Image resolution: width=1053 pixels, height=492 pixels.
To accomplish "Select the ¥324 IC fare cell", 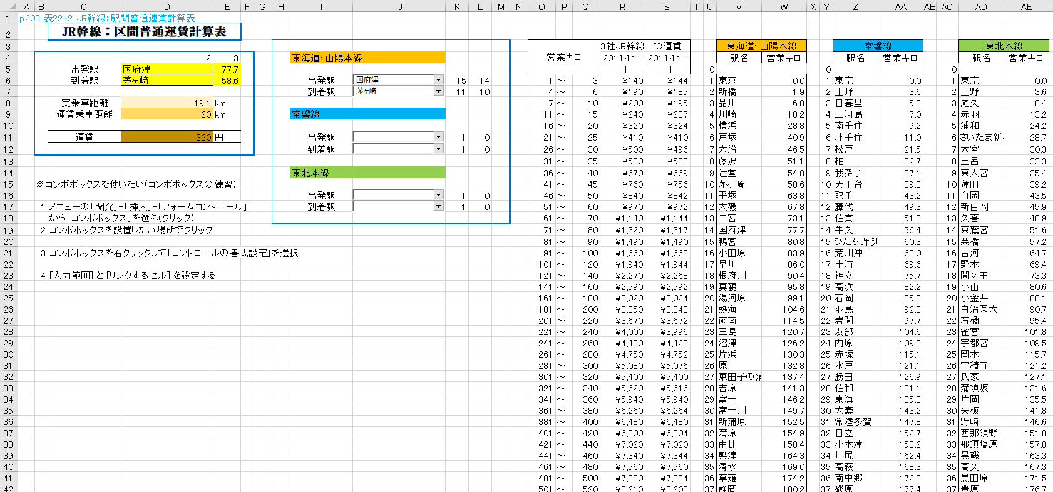I will coord(667,126).
